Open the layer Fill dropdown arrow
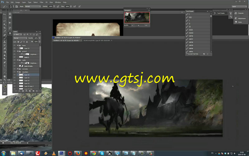This screenshot has width=249, height=156. point(40,42)
